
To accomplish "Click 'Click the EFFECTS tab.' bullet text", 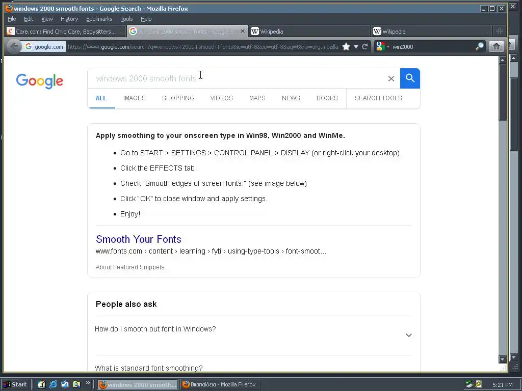I will tap(159, 168).
